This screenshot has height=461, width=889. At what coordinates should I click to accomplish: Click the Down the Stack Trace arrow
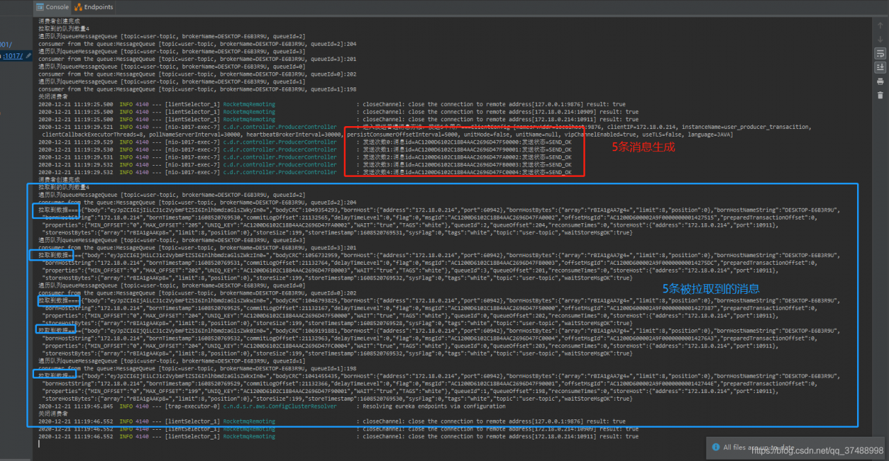click(880, 39)
